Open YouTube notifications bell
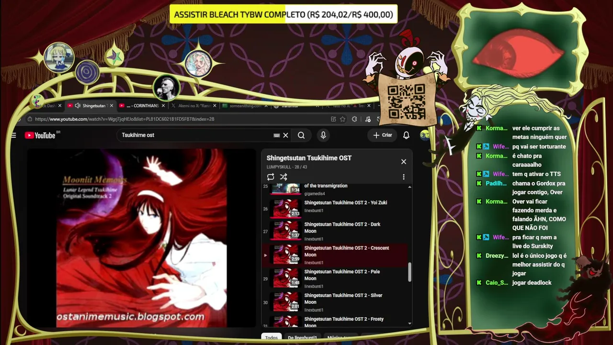The width and height of the screenshot is (613, 345). tap(406, 135)
